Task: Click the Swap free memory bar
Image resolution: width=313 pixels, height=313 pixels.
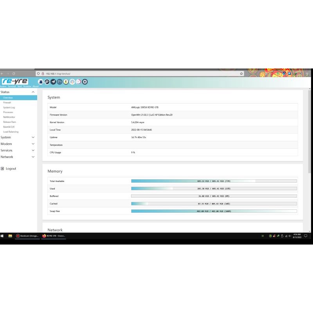Action: click(x=214, y=211)
